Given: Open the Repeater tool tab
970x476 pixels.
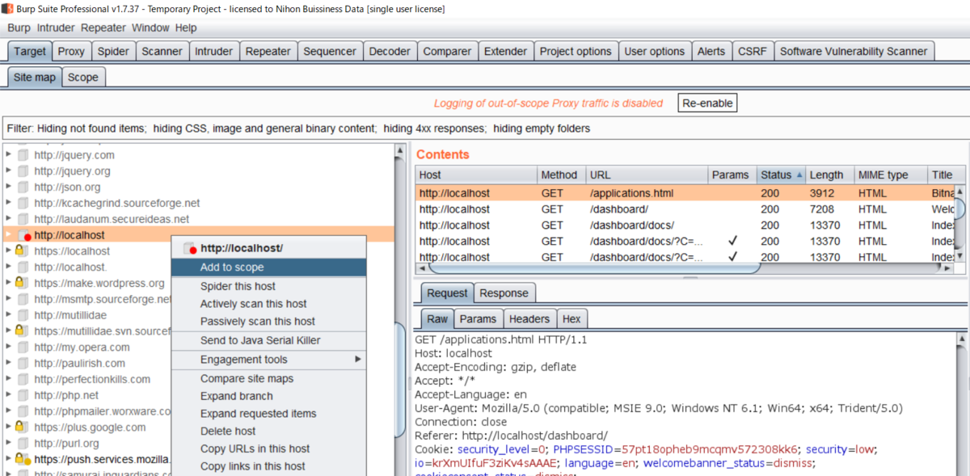Looking at the screenshot, I should coord(268,51).
